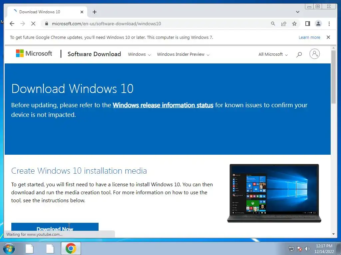Click the Create Windows 10 installation media heading
Image resolution: width=341 pixels, height=255 pixels.
[x=79, y=171]
